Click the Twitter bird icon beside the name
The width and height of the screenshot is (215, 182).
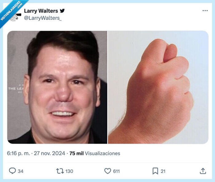(x=62, y=11)
